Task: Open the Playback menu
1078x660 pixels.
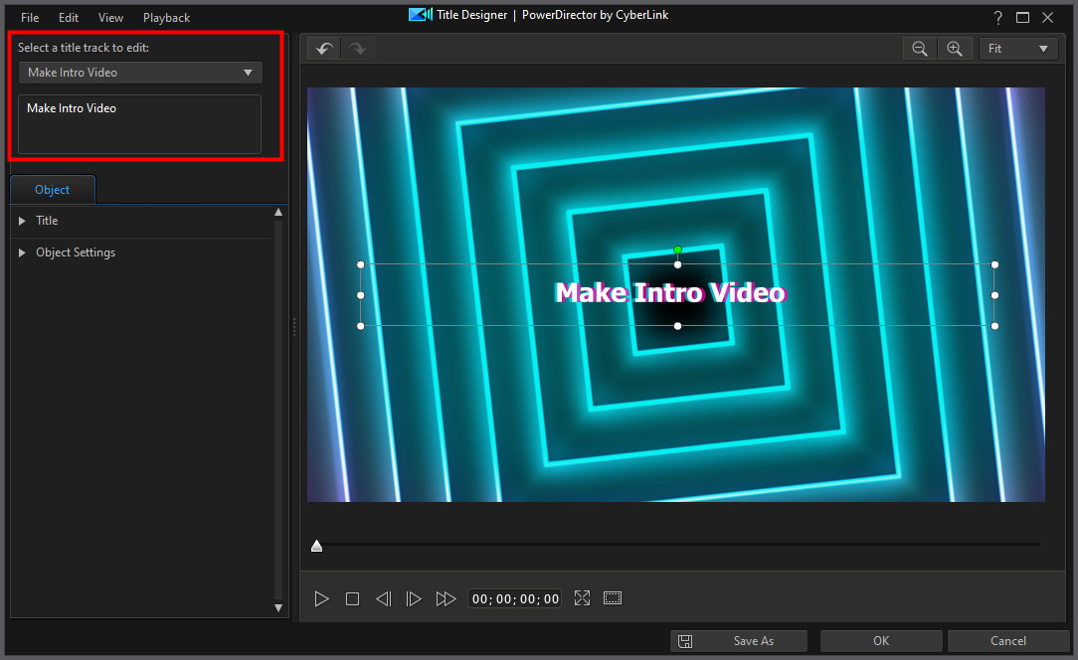Action: [165, 17]
